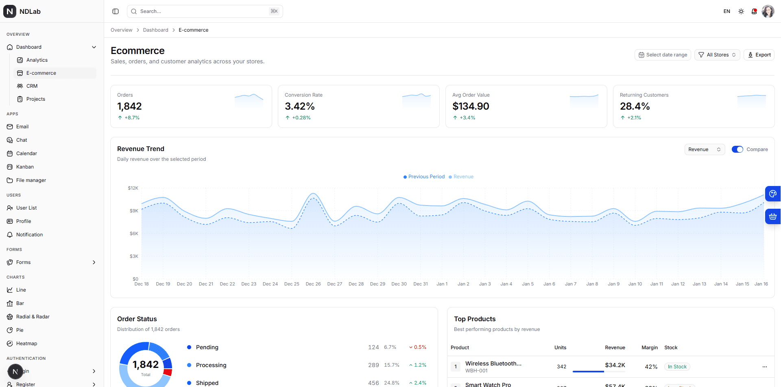
Task: Open the theme customizer palette icon
Action: pyautogui.click(x=772, y=194)
